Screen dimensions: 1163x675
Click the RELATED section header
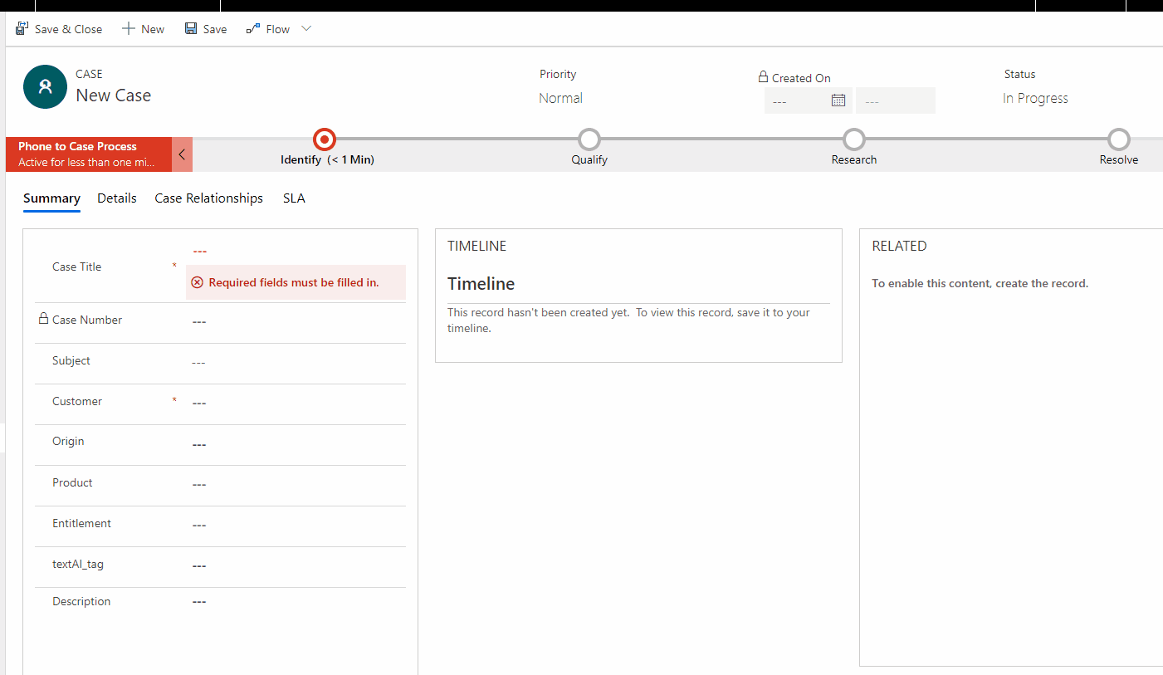(899, 246)
